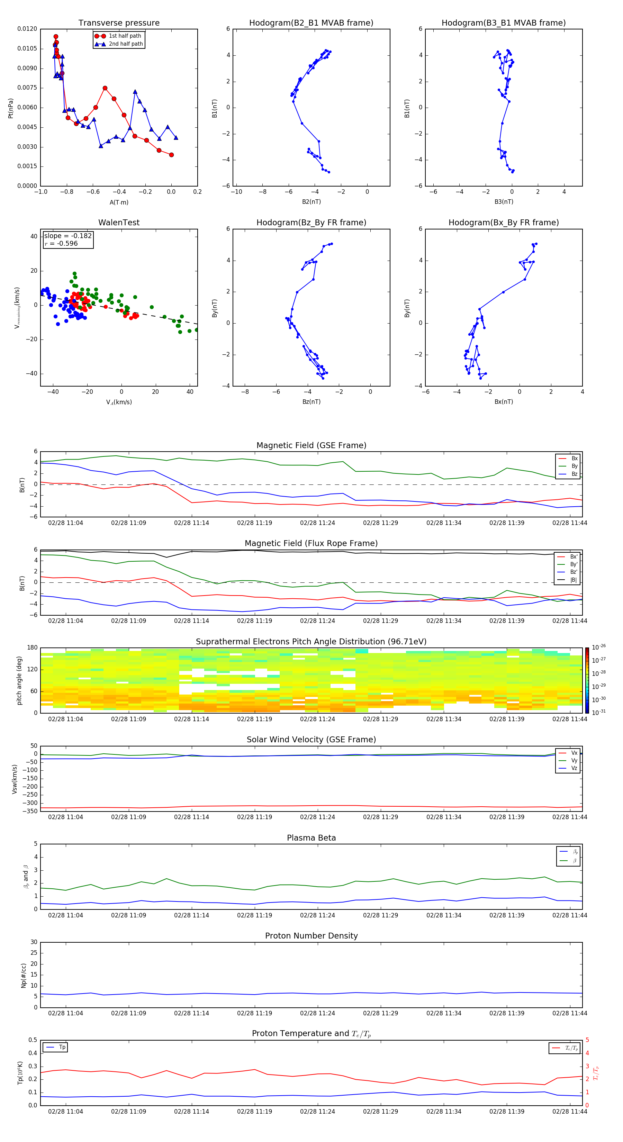The height and width of the screenshot is (1142, 623).
Task: Click the "Hodogram(B3_B1 MVAB frame)" title
Action: coord(504,23)
